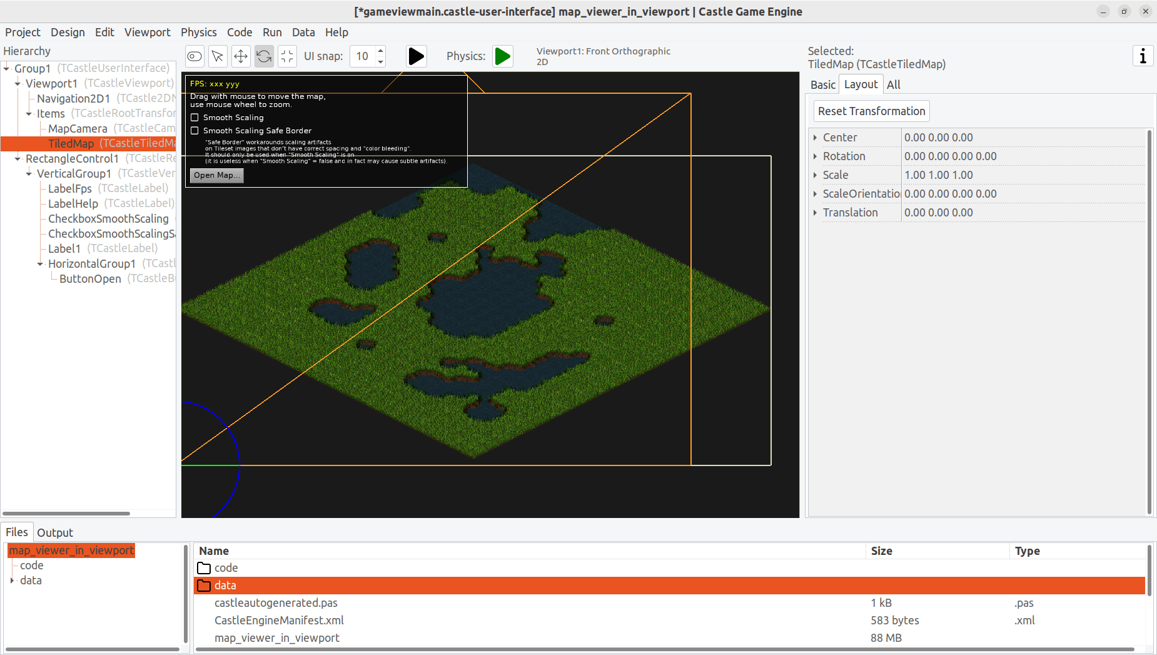Image resolution: width=1157 pixels, height=655 pixels.
Task: Collapse the Group1 tree node
Action: point(6,68)
